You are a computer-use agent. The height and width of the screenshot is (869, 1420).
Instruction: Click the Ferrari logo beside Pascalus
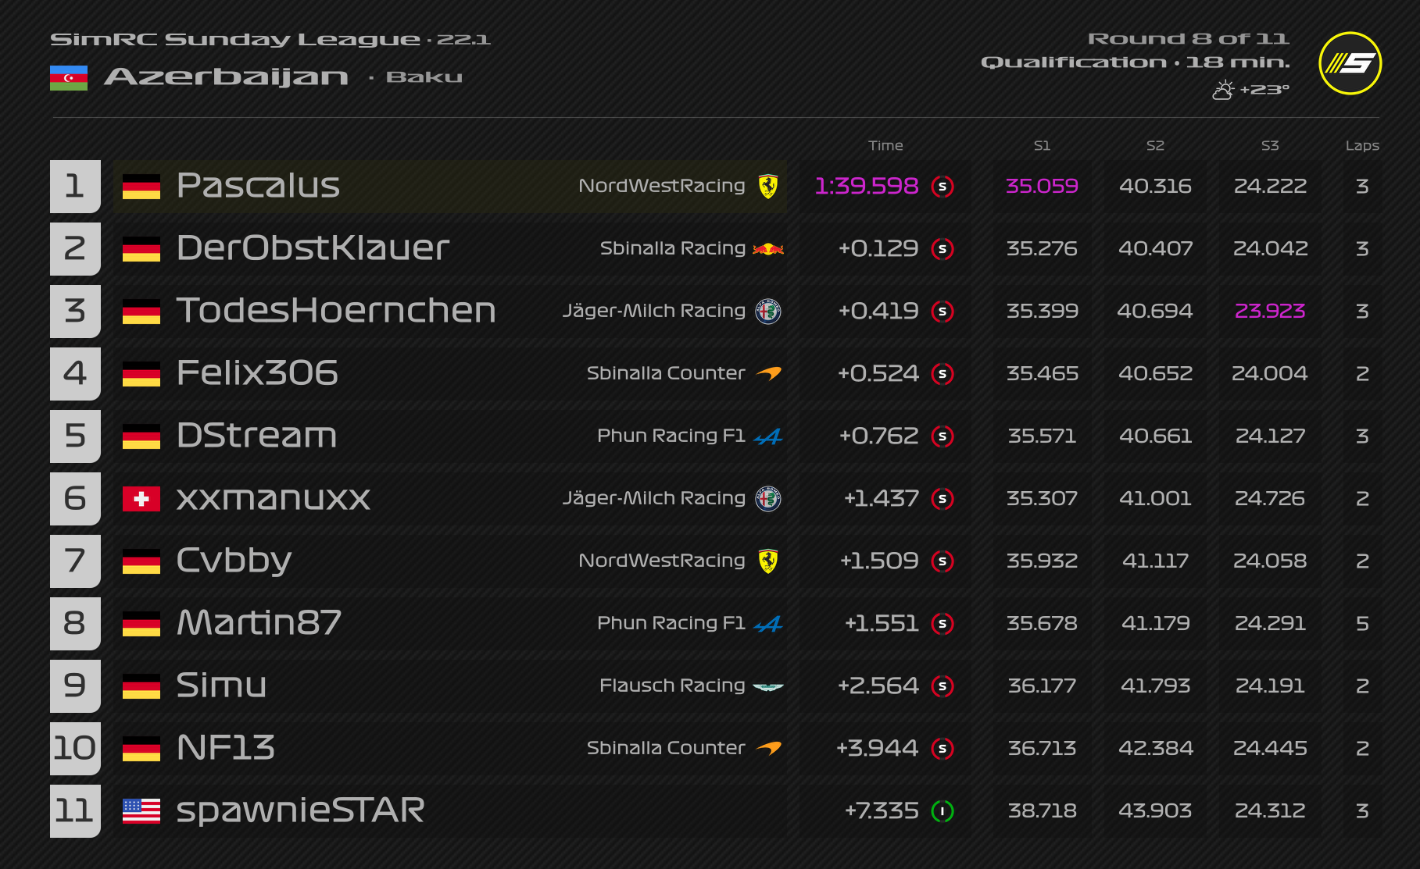[x=768, y=187]
